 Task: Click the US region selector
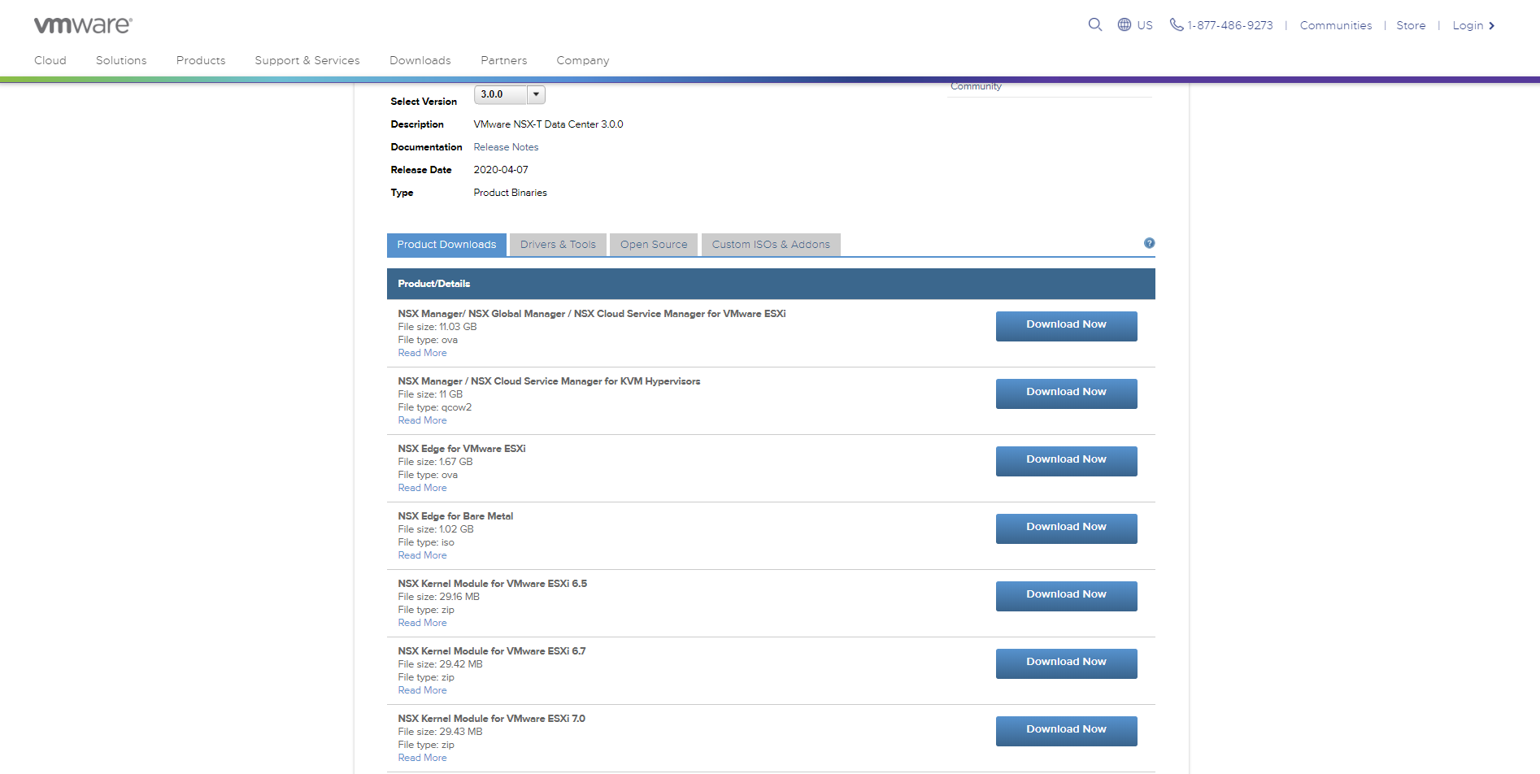[1145, 25]
